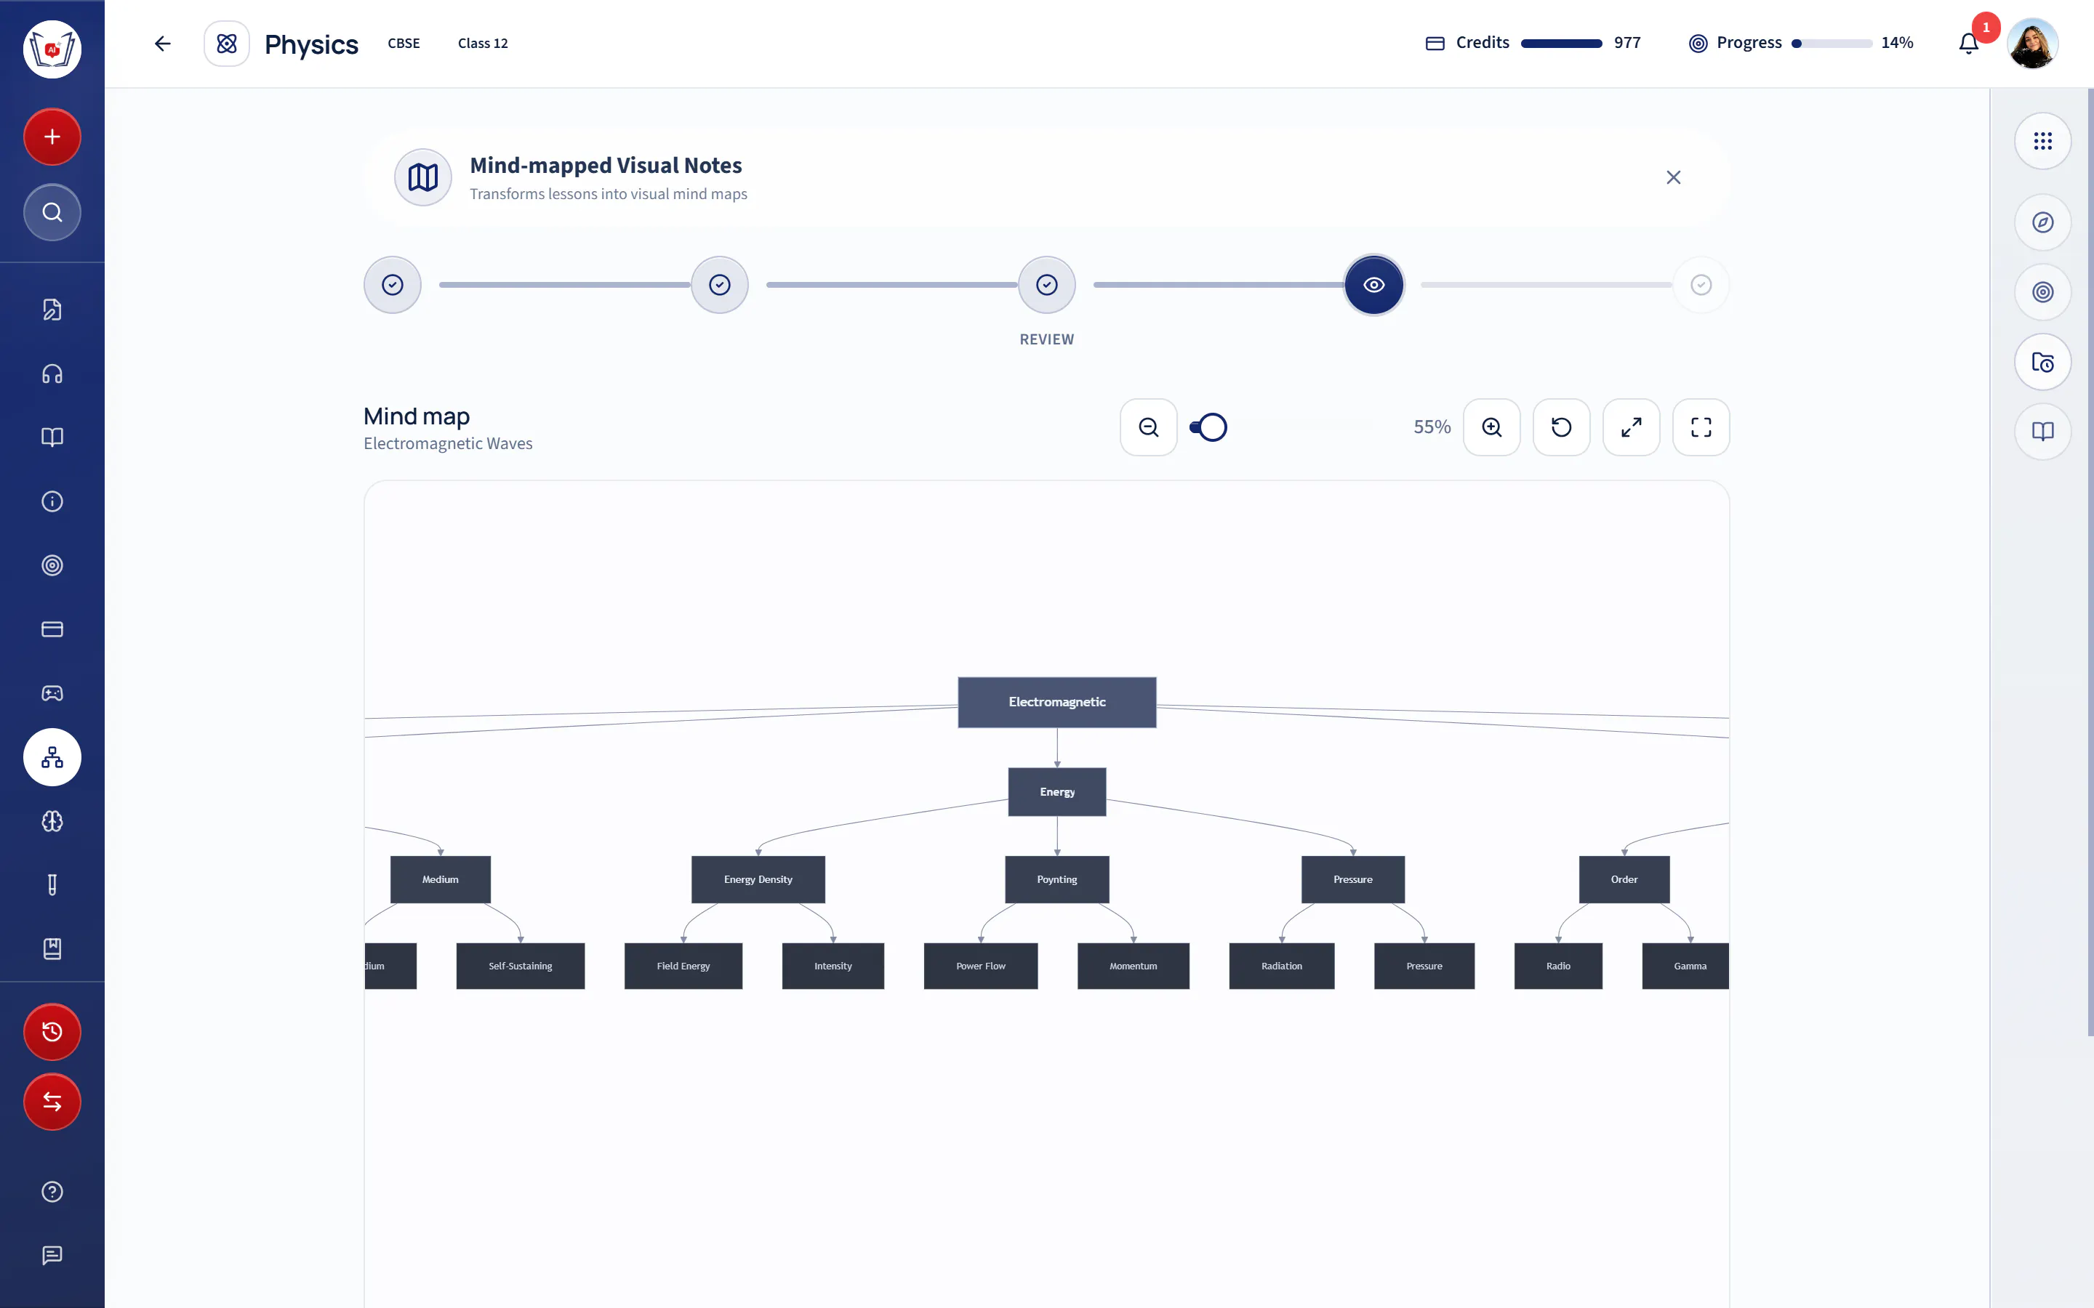Open the folder history icon on right panel
The width and height of the screenshot is (2094, 1308).
pyautogui.click(x=2043, y=363)
